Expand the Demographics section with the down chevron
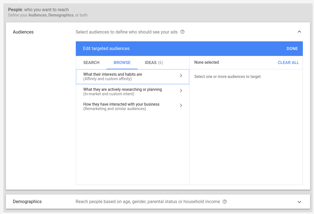 299,202
